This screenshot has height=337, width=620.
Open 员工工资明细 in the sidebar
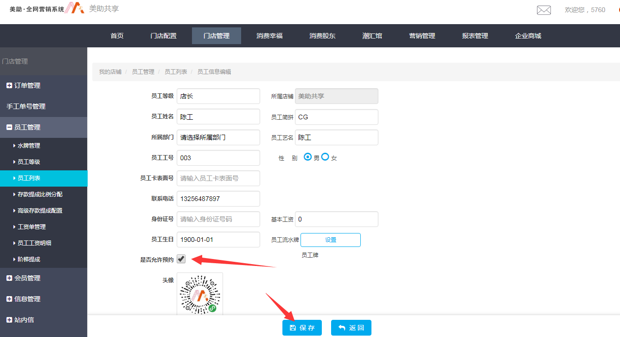[x=44, y=243]
